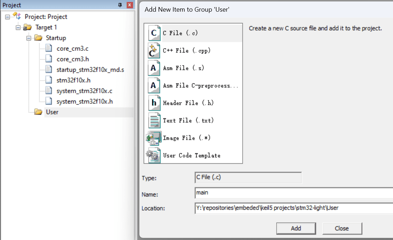
Task: Click the Add button
Action: click(x=296, y=228)
